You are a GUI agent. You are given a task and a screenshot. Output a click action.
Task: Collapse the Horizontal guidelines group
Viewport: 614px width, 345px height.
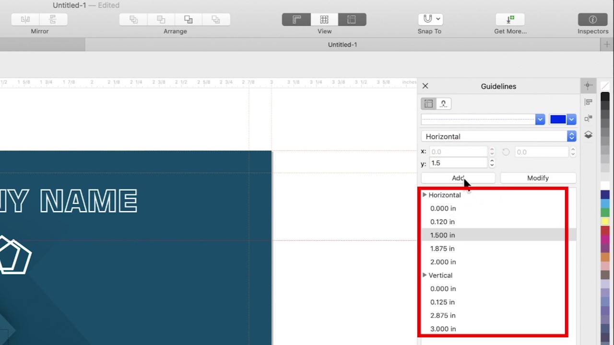click(425, 195)
